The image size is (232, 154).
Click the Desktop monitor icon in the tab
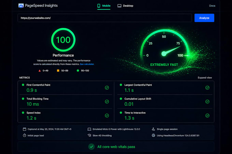tap(119, 6)
